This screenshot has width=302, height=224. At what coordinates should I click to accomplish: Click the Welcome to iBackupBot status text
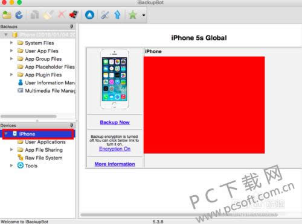[24, 222]
